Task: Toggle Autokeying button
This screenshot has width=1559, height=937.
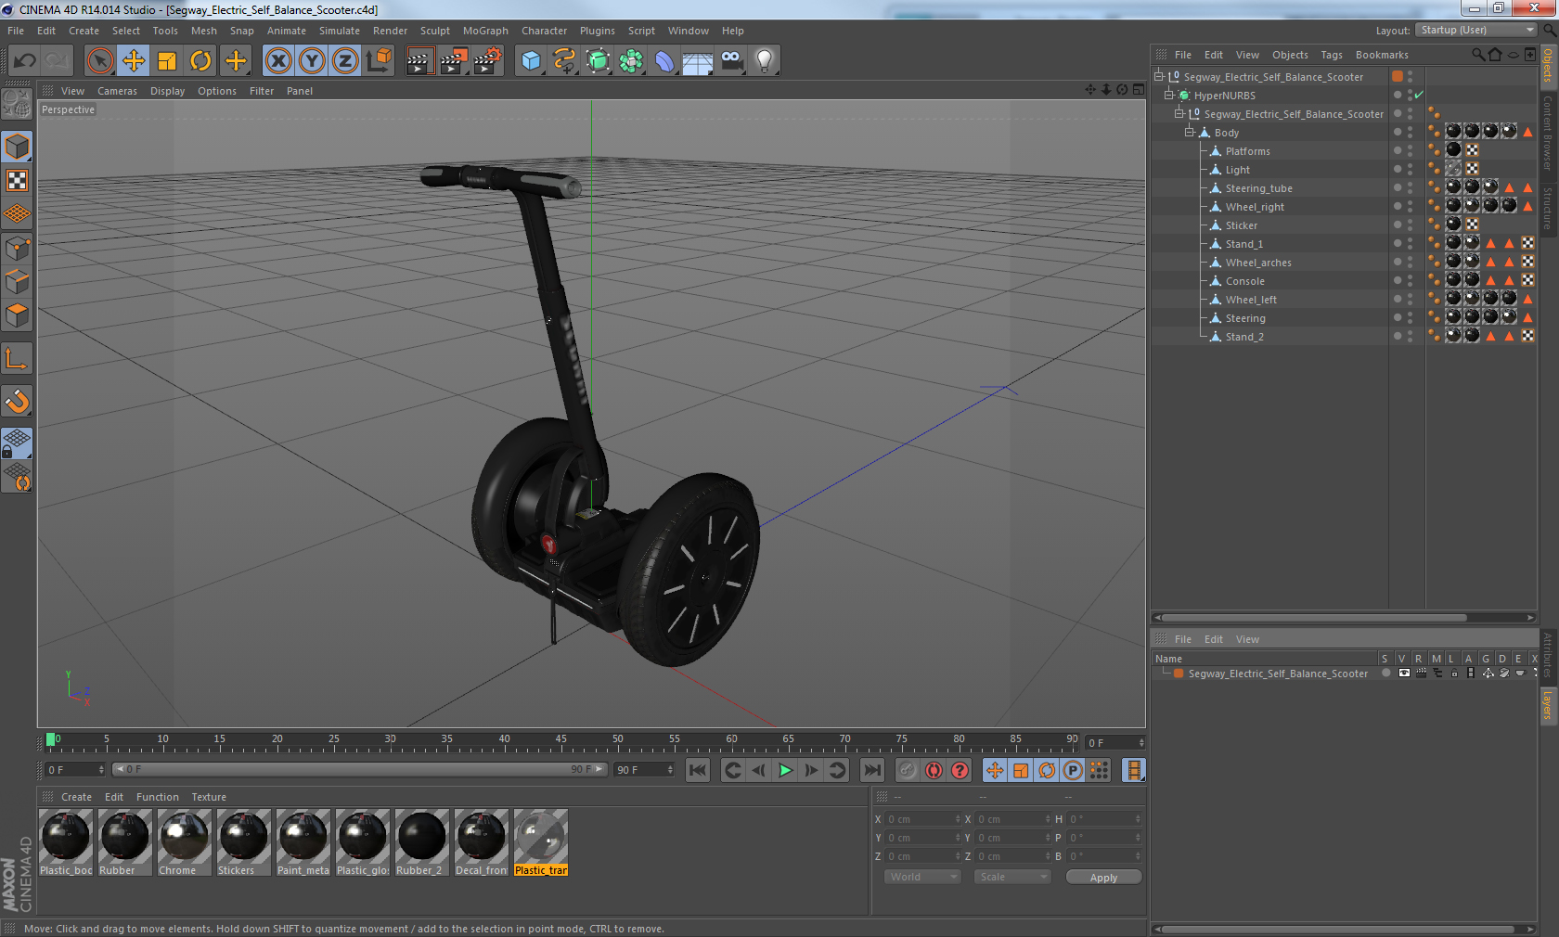Action: coord(934,770)
